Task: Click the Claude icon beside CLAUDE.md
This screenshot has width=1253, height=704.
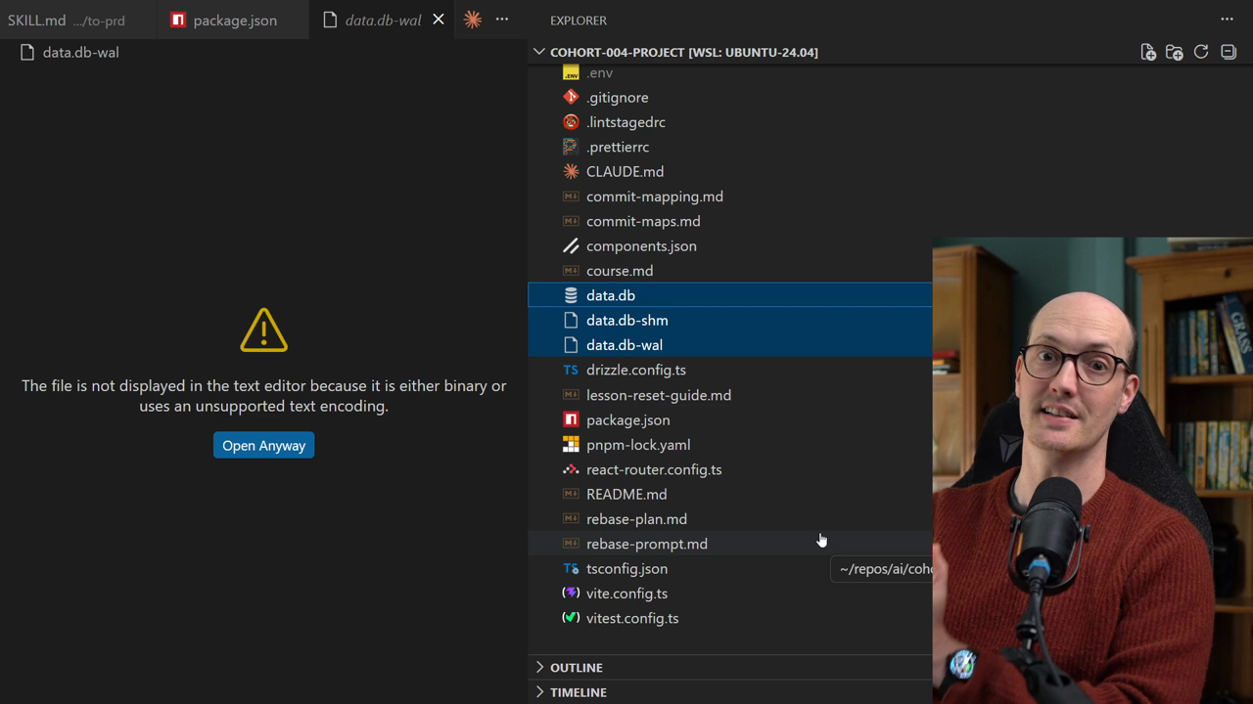Action: point(571,171)
